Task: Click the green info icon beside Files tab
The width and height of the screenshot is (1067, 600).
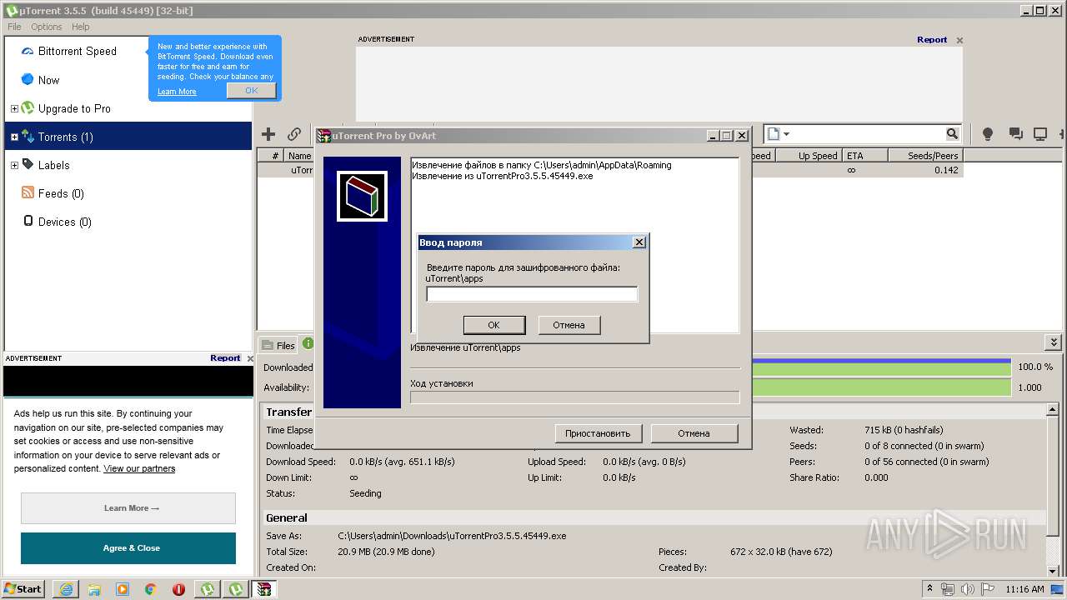Action: coord(308,343)
